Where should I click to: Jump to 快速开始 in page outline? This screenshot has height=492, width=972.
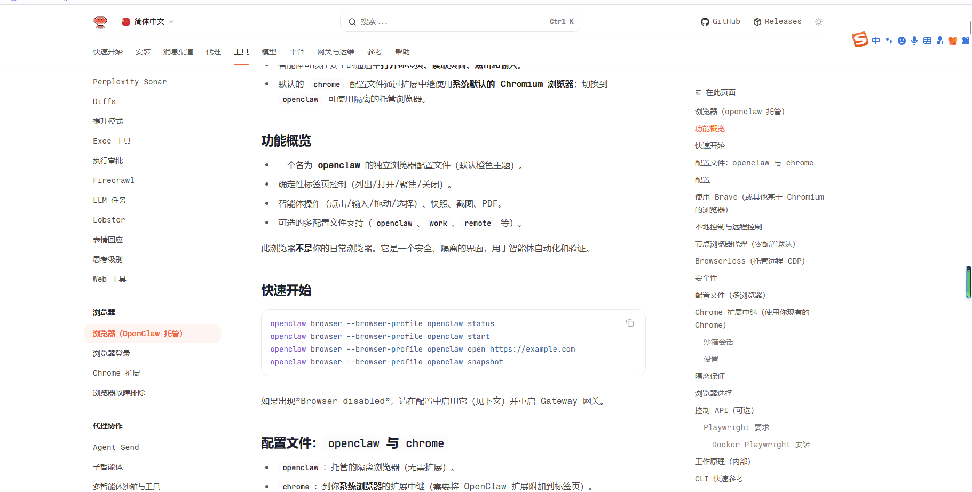[710, 146]
